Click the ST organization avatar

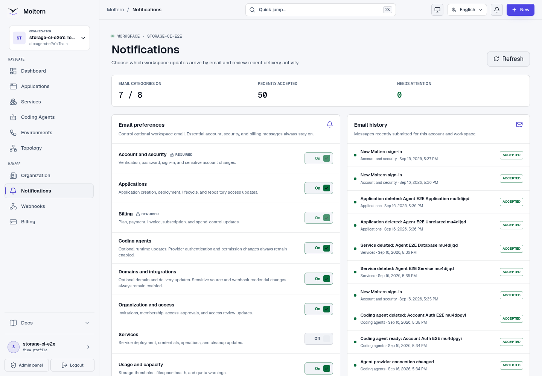pos(19,38)
